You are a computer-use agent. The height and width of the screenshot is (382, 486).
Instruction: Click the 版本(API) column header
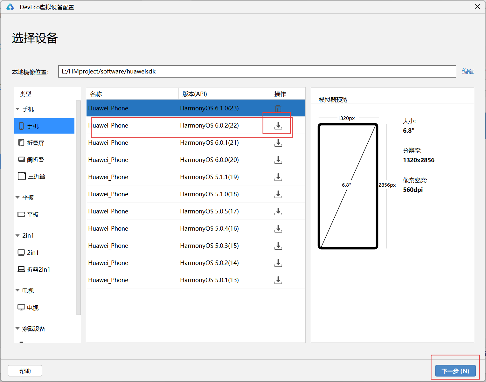coord(225,94)
